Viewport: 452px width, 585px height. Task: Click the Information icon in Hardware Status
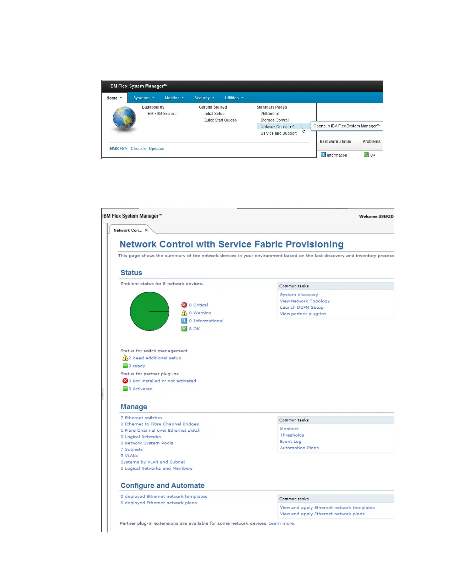click(323, 155)
